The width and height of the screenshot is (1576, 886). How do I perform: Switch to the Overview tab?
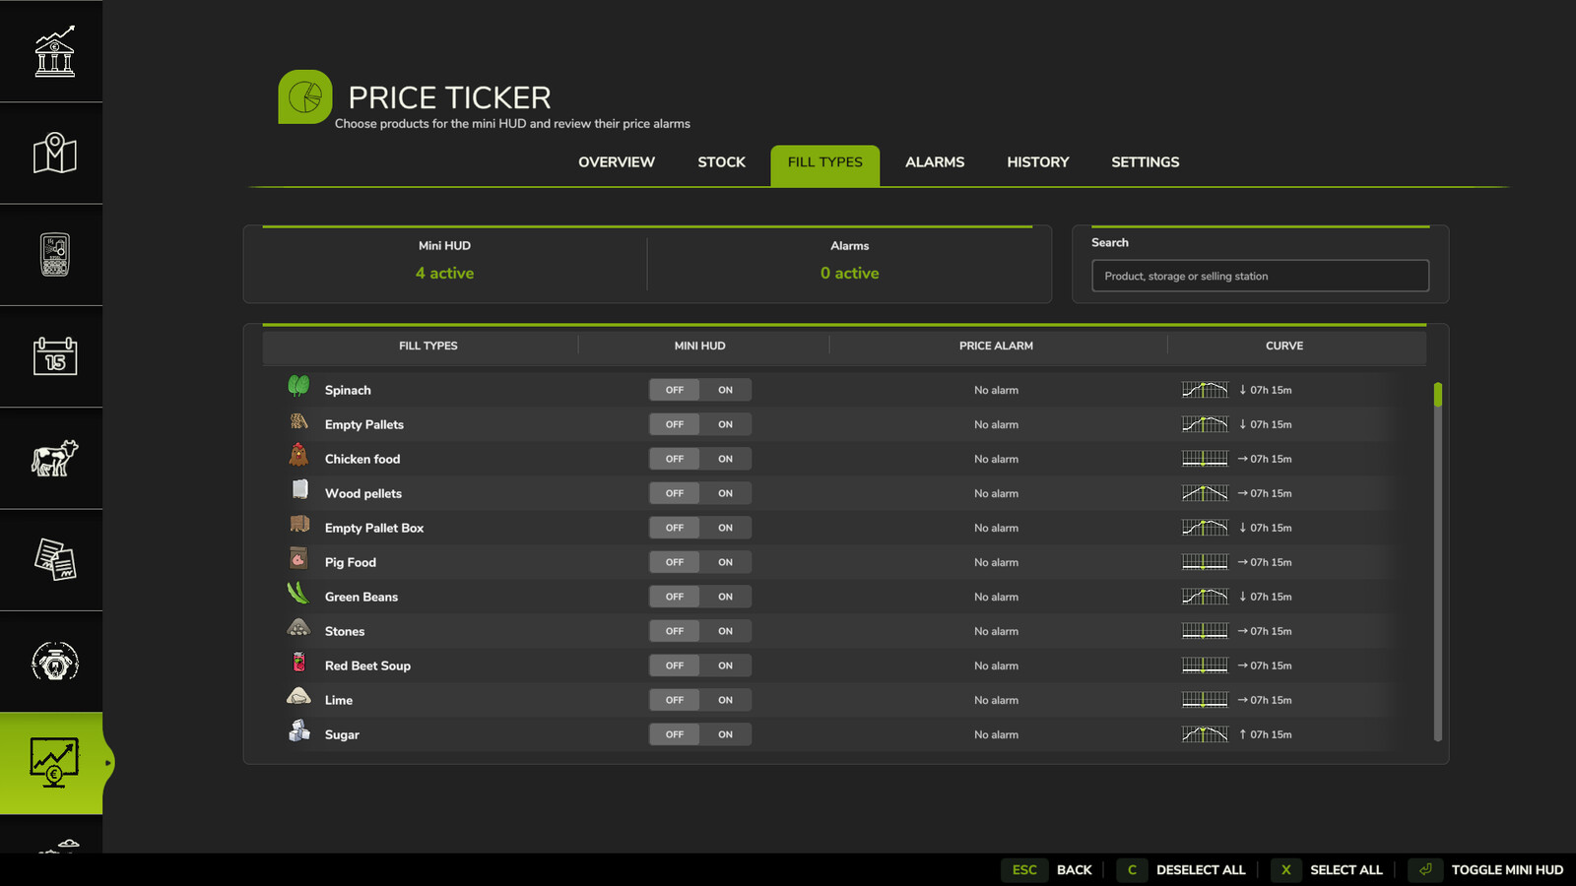(x=617, y=162)
